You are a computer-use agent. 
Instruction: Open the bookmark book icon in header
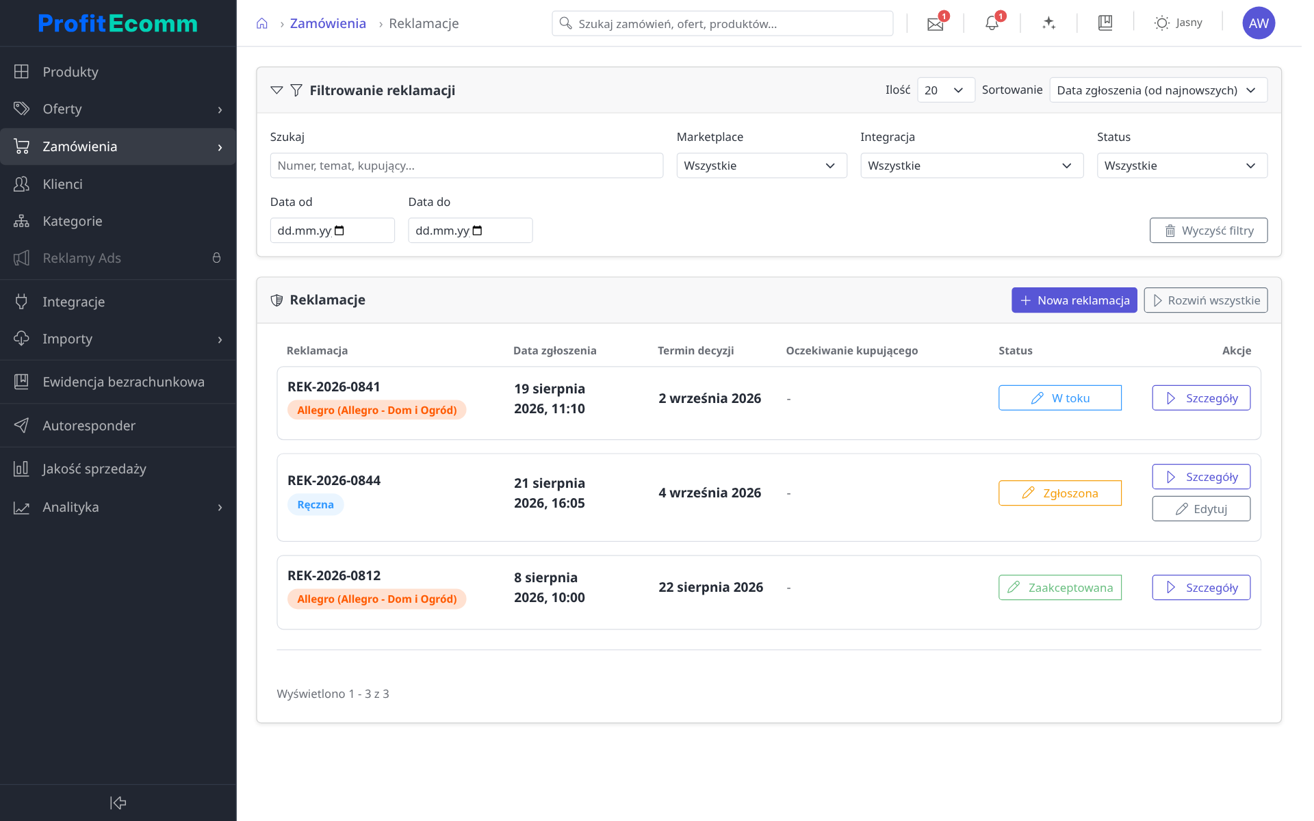(x=1105, y=23)
